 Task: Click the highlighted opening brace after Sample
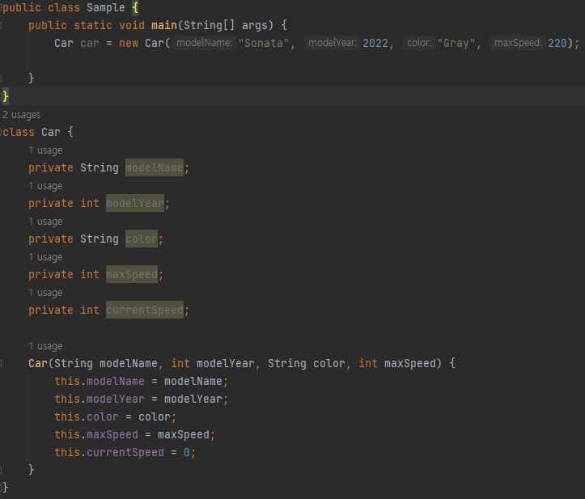[x=135, y=7]
